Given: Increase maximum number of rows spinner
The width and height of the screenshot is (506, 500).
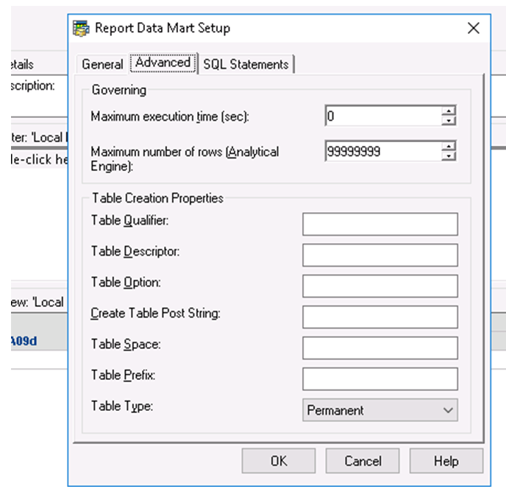Looking at the screenshot, I should (449, 147).
